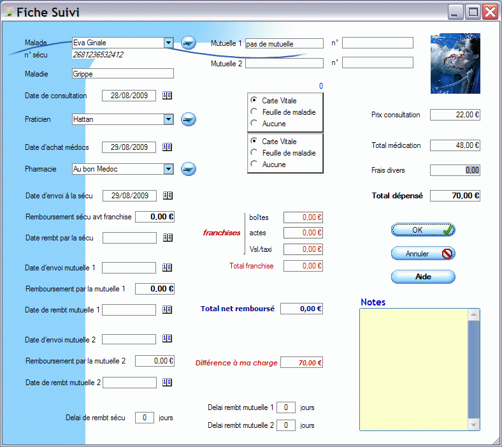Click the Total net remboursé field

tap(301, 309)
